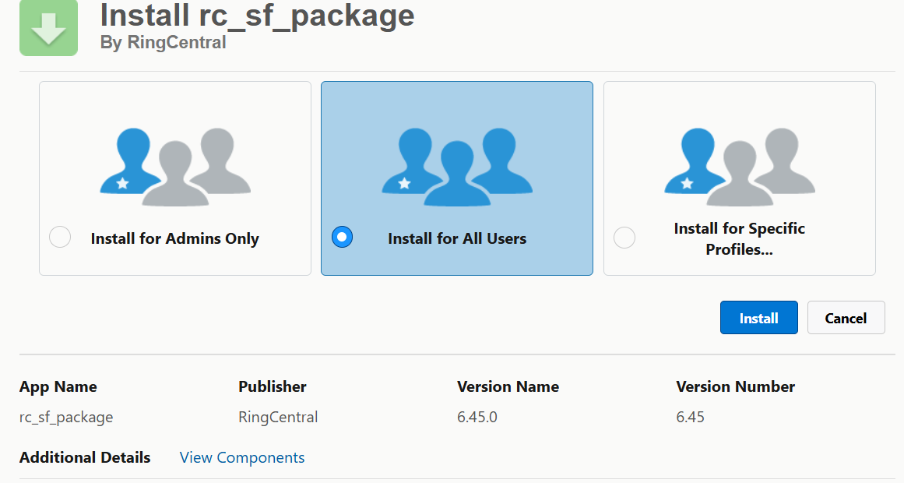904x483 pixels.
Task: Click the Install for All Users label
Action: [x=457, y=239]
